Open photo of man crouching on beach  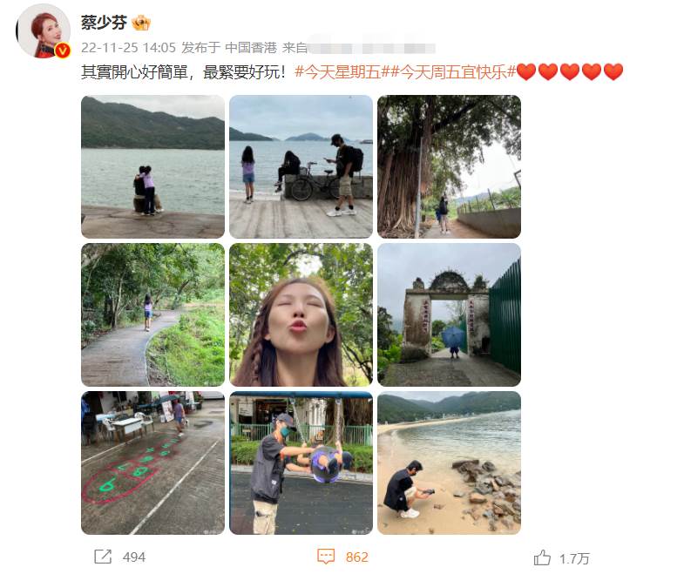click(449, 463)
